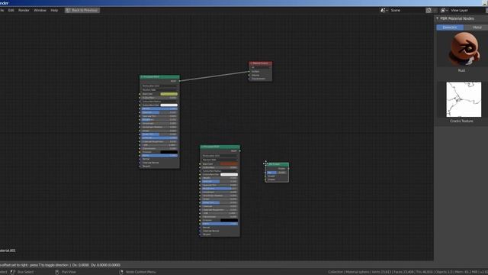Open the Window menu
The width and height of the screenshot is (488, 275).
tap(40, 10)
